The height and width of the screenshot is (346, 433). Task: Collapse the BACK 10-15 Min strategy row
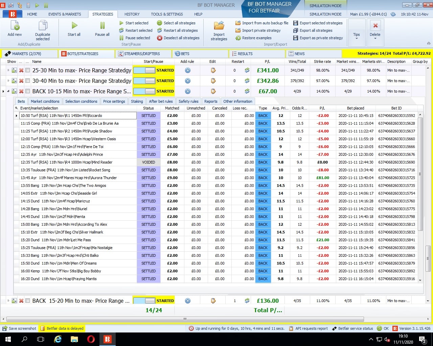pos(8,91)
